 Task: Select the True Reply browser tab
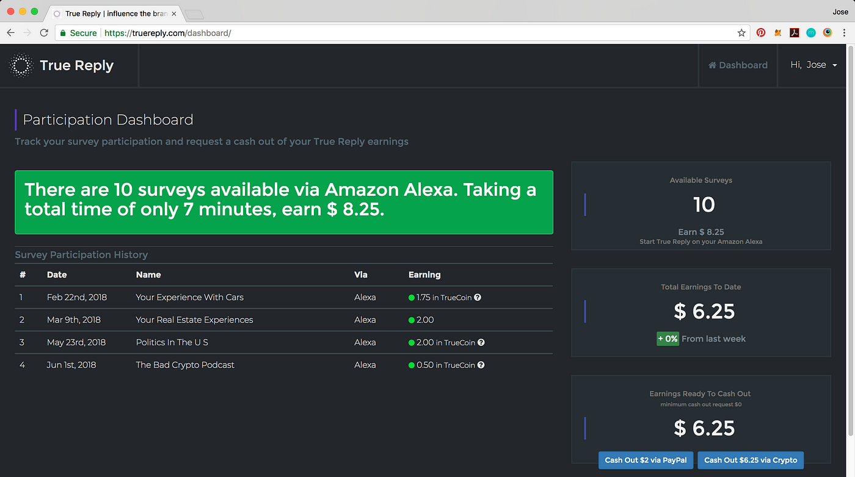[114, 13]
